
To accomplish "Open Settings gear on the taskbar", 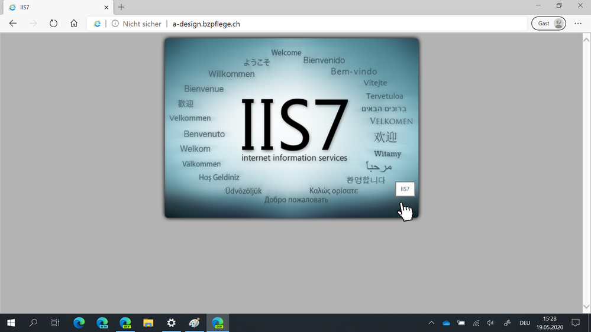I will tap(171, 323).
